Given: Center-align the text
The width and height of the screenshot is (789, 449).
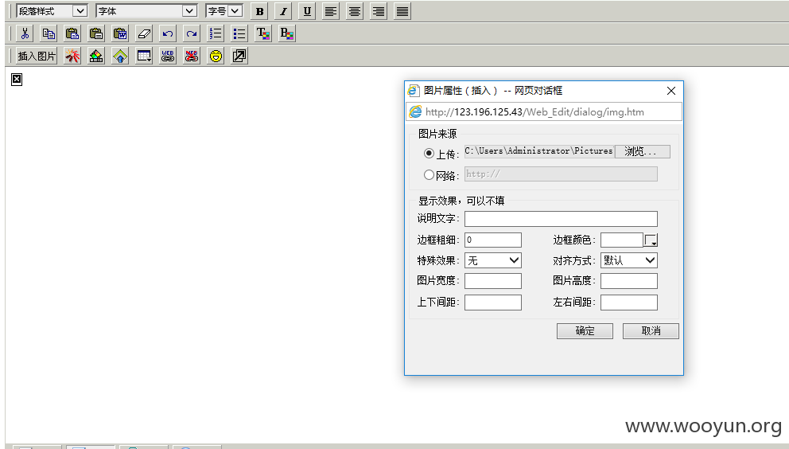Looking at the screenshot, I should coord(354,11).
